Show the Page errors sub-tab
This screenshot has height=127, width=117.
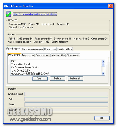28,55
